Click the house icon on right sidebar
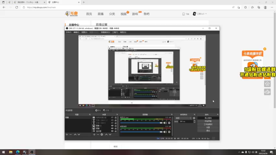 [x=267, y=84]
